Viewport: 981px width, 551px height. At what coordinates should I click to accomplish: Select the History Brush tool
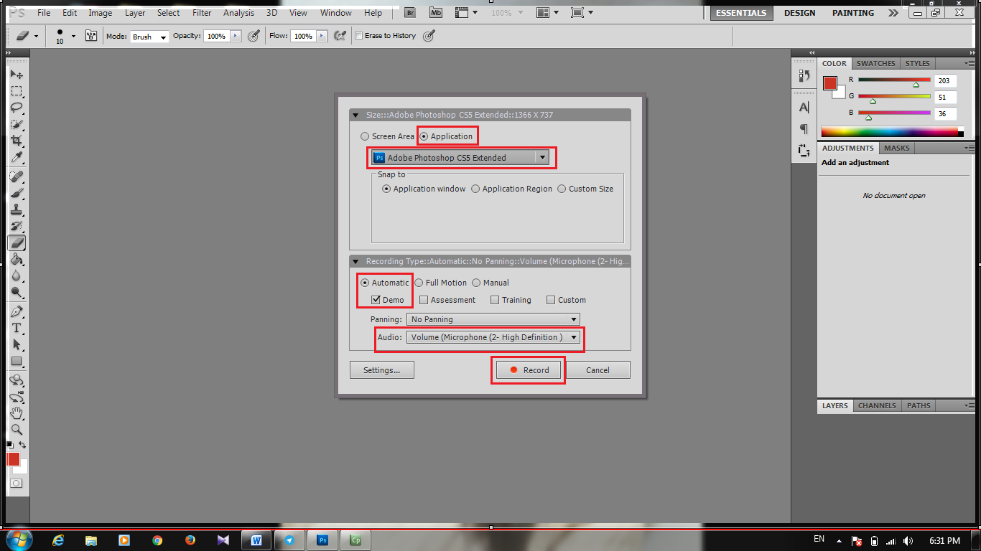[17, 226]
